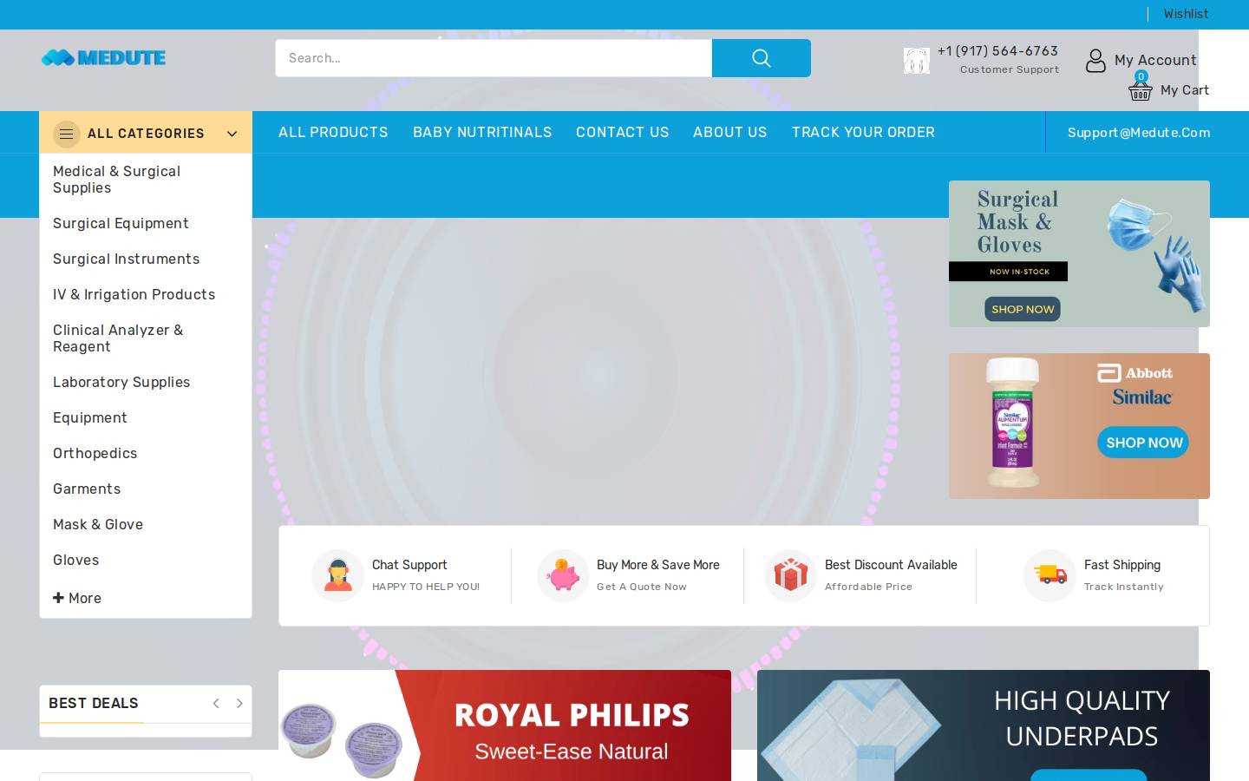Click the cart item count badge
Screen dimensions: 1249x781
point(1141,76)
